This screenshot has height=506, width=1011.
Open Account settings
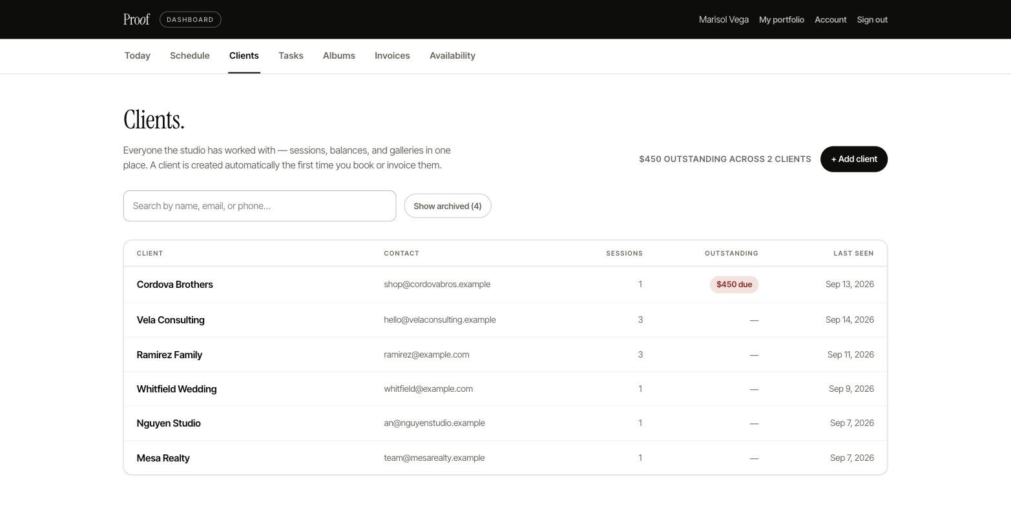[x=831, y=19]
